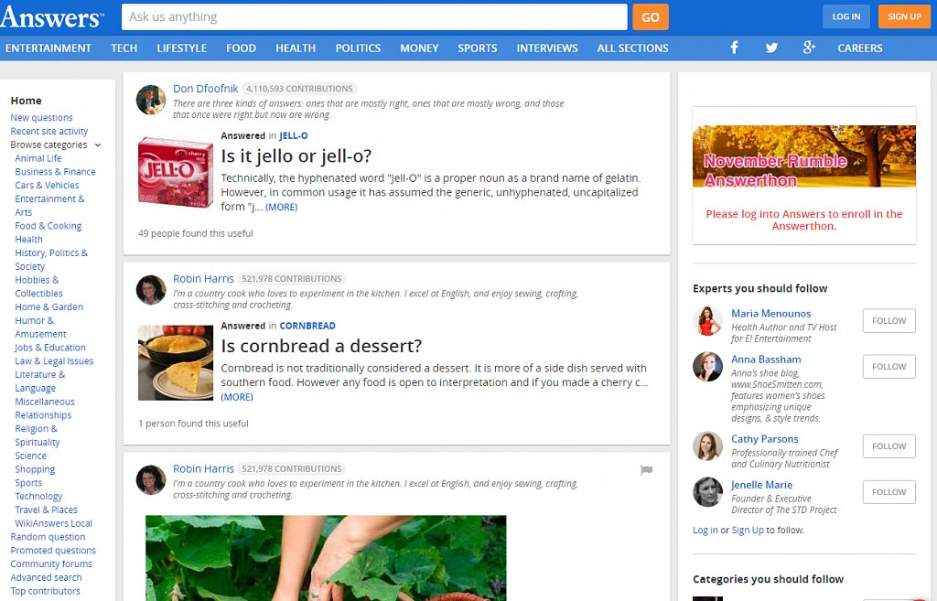Screen dimensions: 937x601
Task: Open the cornbread skillet thumbnail
Action: tap(176, 362)
